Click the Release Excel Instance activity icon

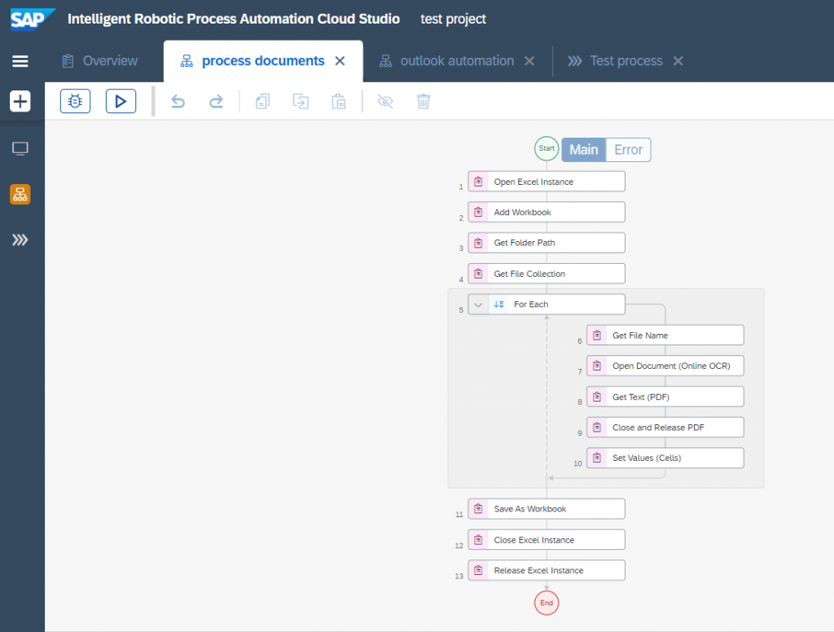click(478, 570)
